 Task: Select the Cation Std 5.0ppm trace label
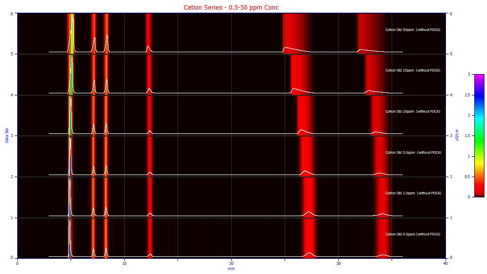(413, 153)
